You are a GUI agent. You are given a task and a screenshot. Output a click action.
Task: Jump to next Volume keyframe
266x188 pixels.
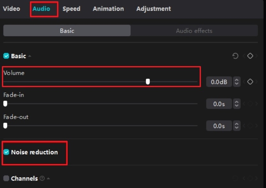pos(256,81)
